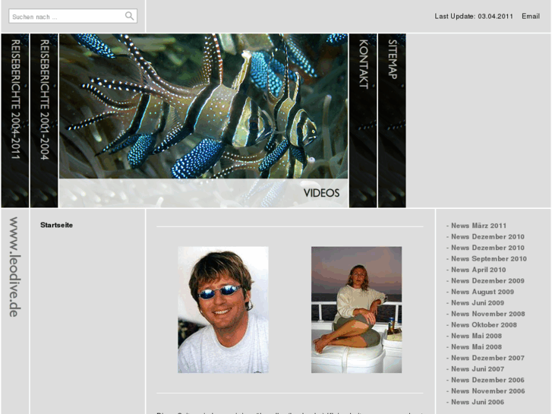552x414 pixels.
Task: Open the man with sunglasses photo
Action: [223, 310]
